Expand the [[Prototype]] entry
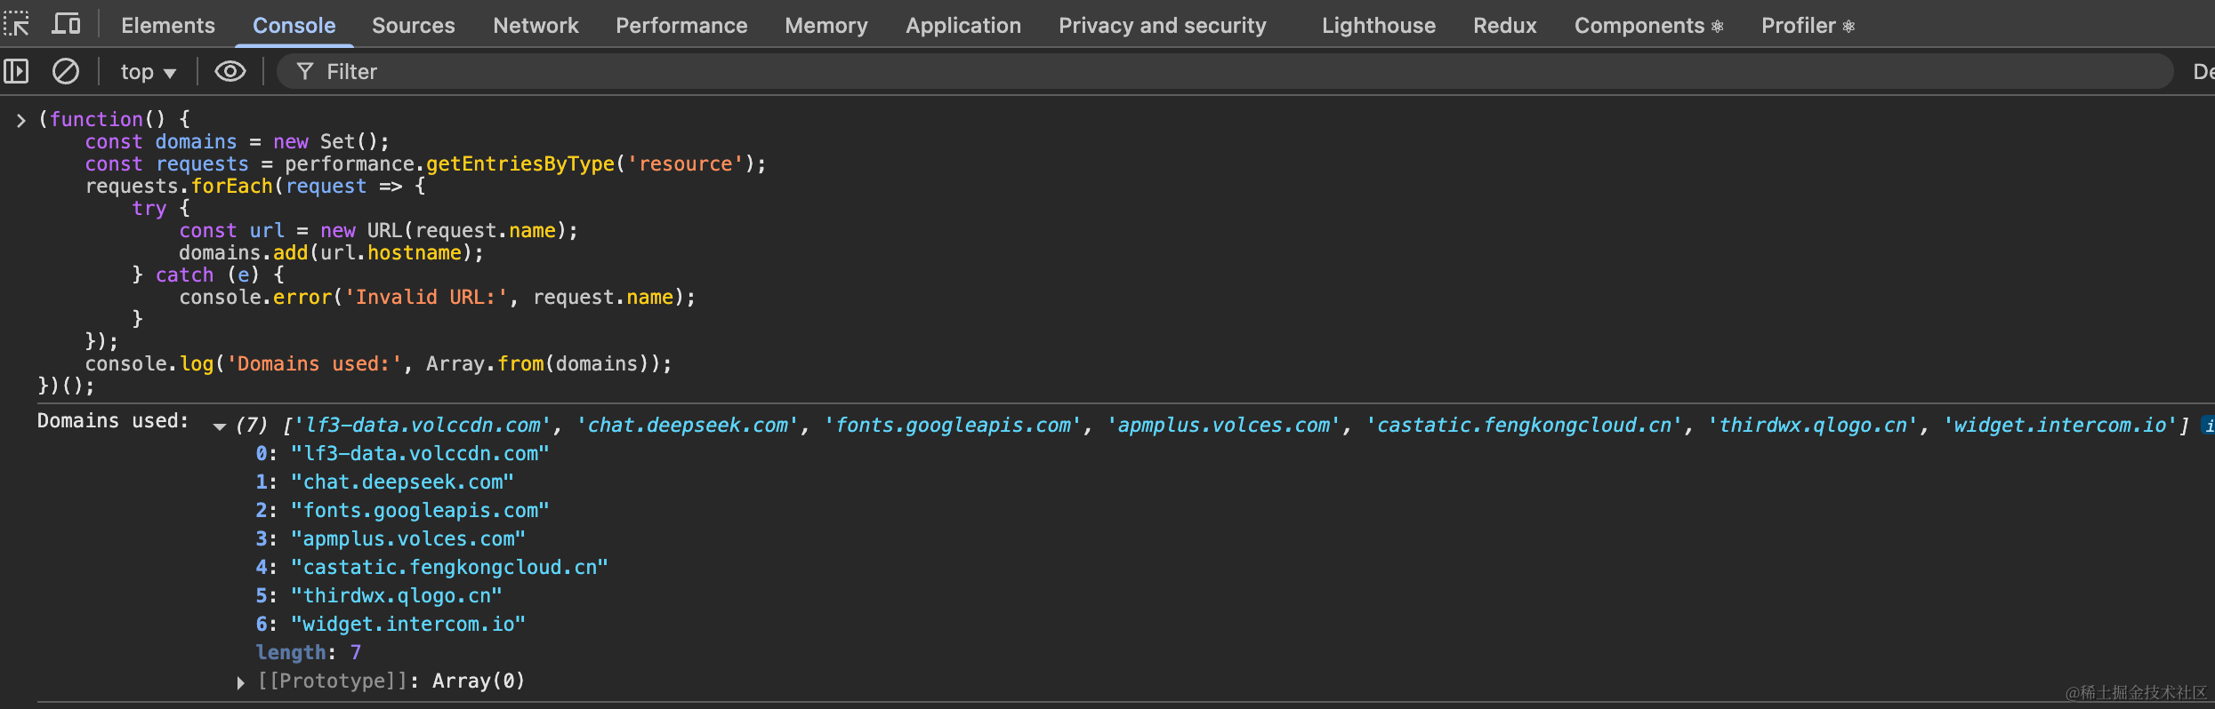2215x709 pixels. [240, 682]
